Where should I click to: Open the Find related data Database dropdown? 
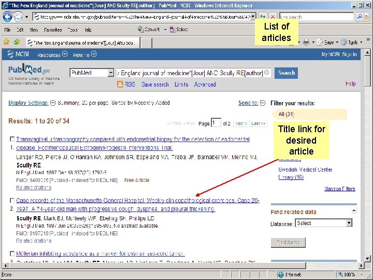click(x=349, y=223)
